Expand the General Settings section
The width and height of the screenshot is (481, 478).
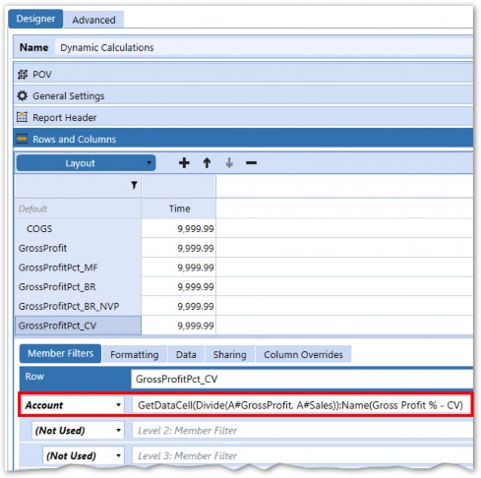[243, 96]
